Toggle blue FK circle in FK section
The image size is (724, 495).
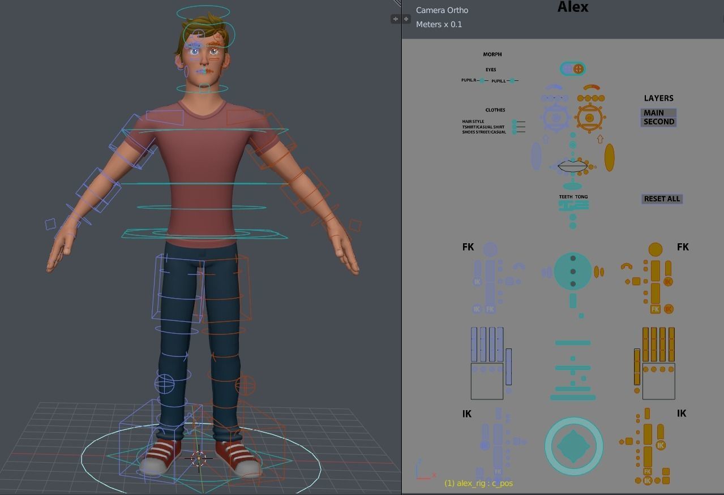[490, 309]
